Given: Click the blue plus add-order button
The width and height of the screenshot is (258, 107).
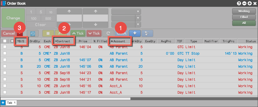Looking at the screenshot, I should (135, 33).
